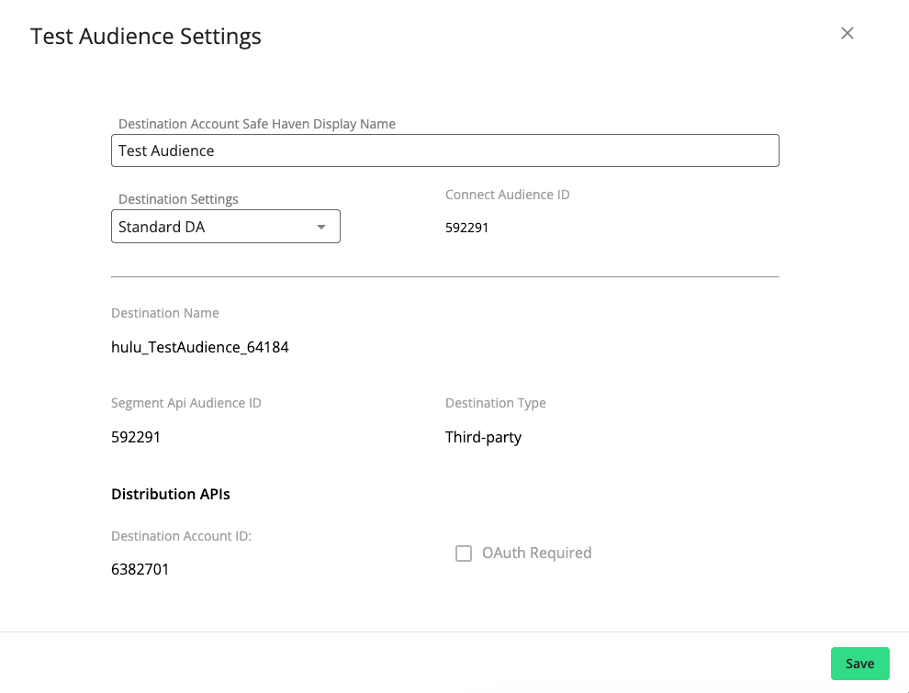The image size is (909, 693).
Task: Select the text Test Audience in the input
Action: [166, 150]
